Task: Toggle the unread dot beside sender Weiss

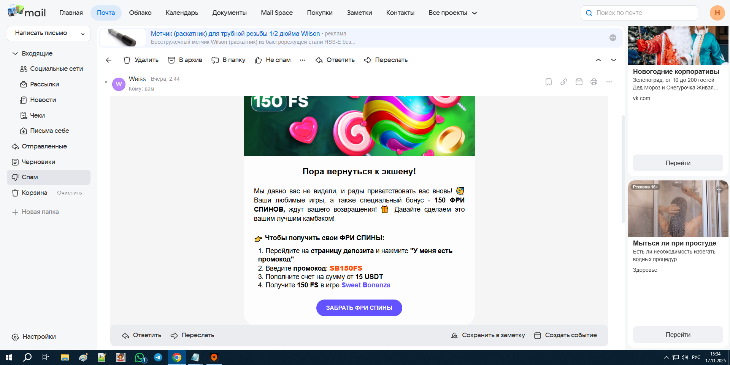Action: (106, 82)
